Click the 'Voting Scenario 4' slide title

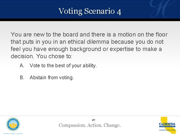pos(90,11)
